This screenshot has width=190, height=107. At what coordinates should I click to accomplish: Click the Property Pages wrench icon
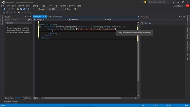click(150, 23)
